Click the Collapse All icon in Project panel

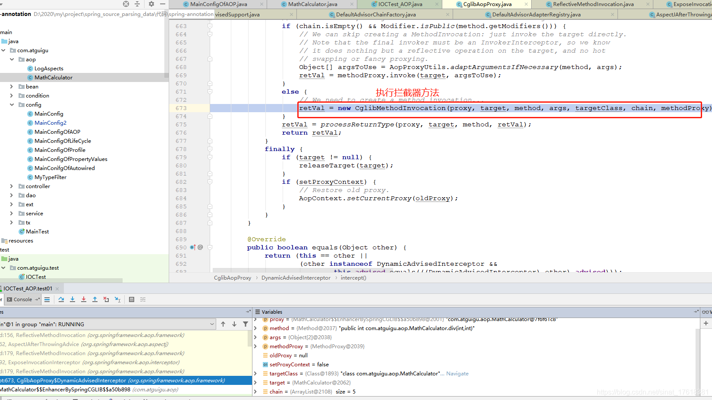coord(137,4)
